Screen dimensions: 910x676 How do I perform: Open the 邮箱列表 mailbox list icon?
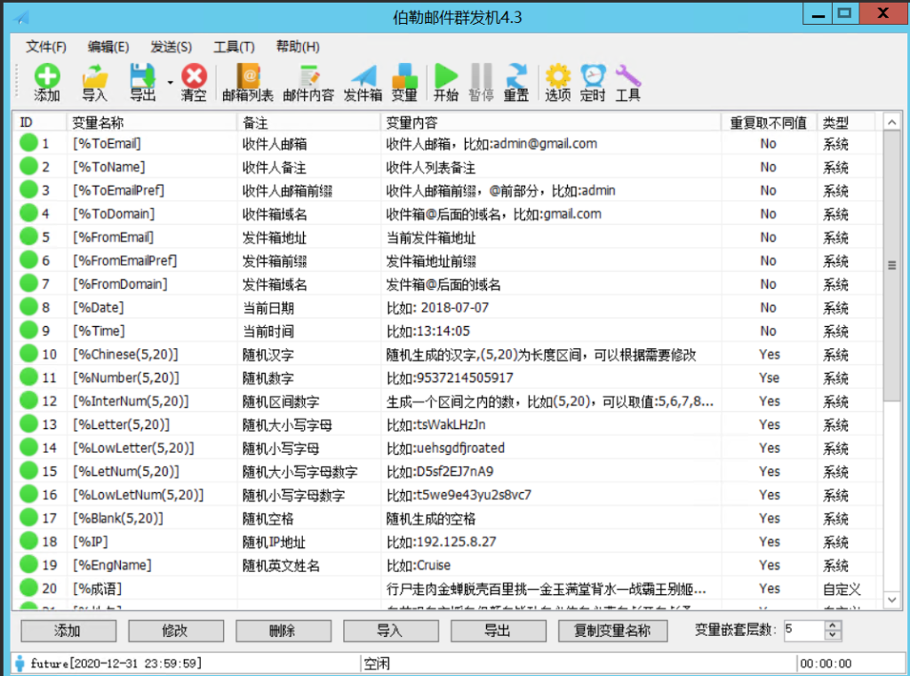[x=248, y=83]
